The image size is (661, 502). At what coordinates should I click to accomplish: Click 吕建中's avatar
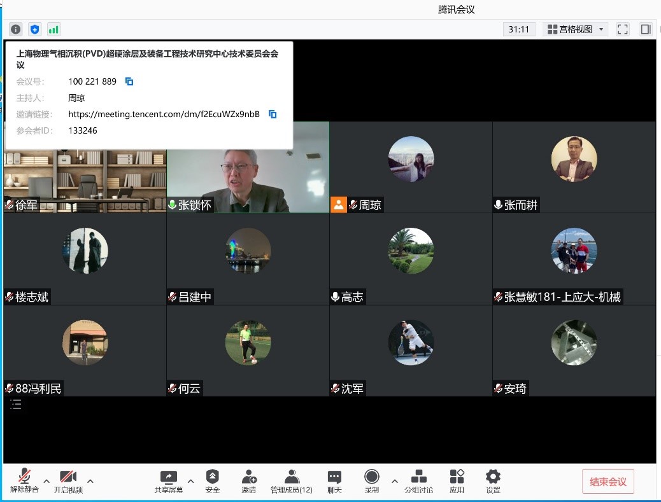(248, 251)
